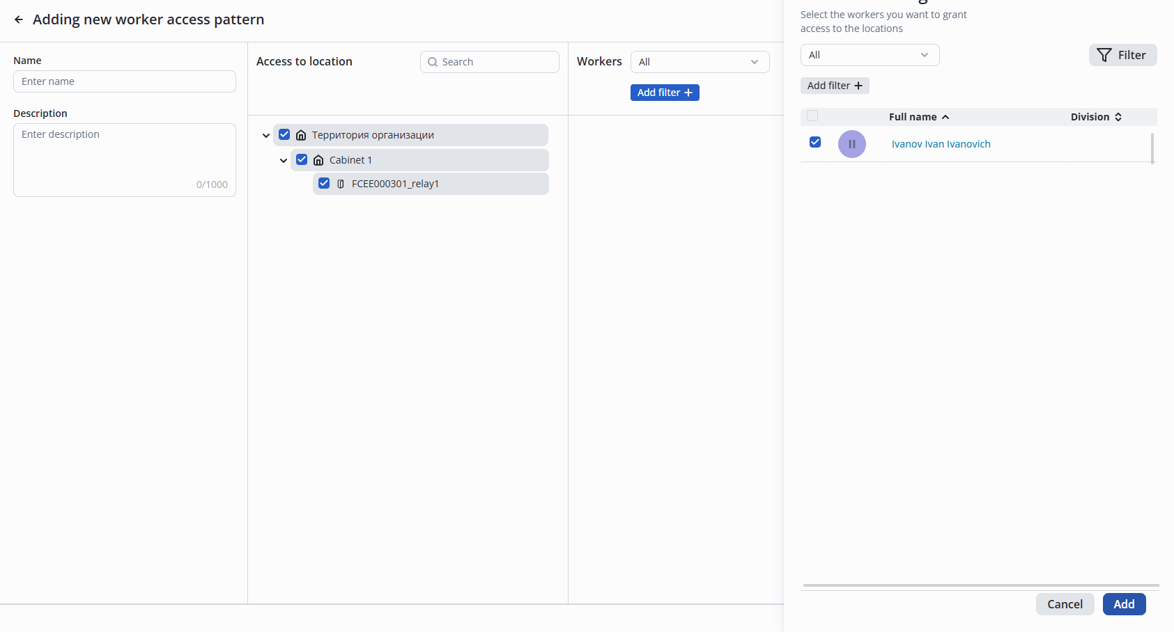Click the funnel Filter icon
Screen dimensions: 1174x632
(x=1104, y=55)
